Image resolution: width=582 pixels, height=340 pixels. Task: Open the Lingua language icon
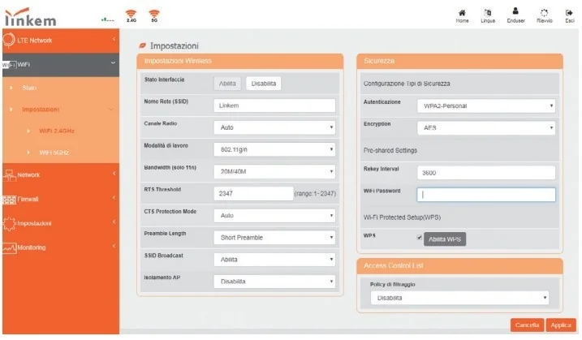click(x=488, y=13)
